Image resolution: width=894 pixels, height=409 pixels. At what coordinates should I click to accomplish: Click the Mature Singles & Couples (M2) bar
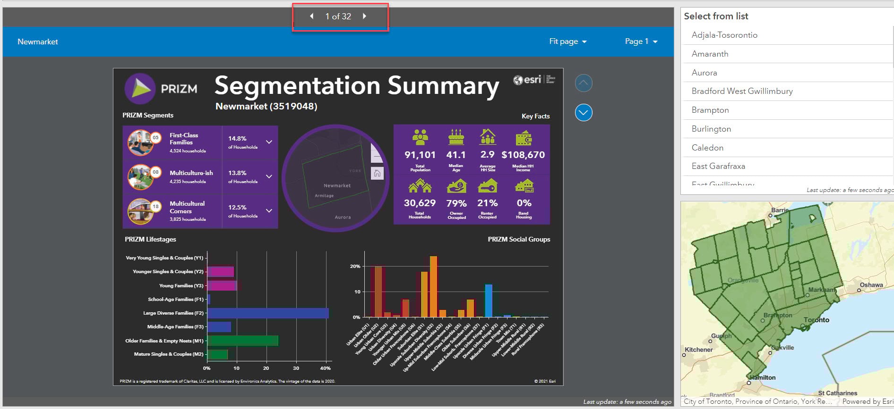pyautogui.click(x=218, y=354)
